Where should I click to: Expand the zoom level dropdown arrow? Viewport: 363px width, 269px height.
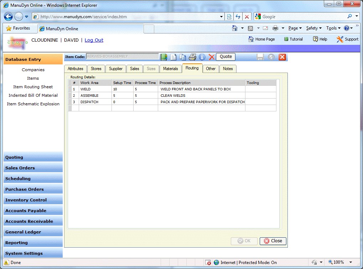pos(351,262)
